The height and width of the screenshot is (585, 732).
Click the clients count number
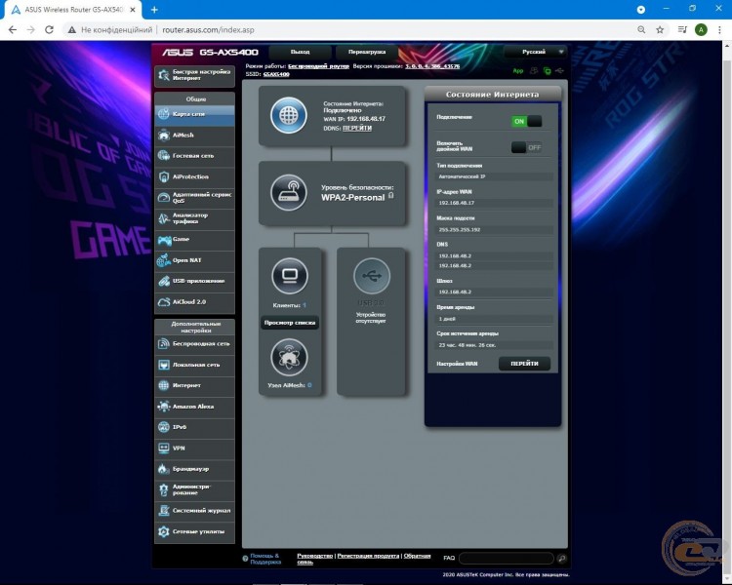click(305, 305)
